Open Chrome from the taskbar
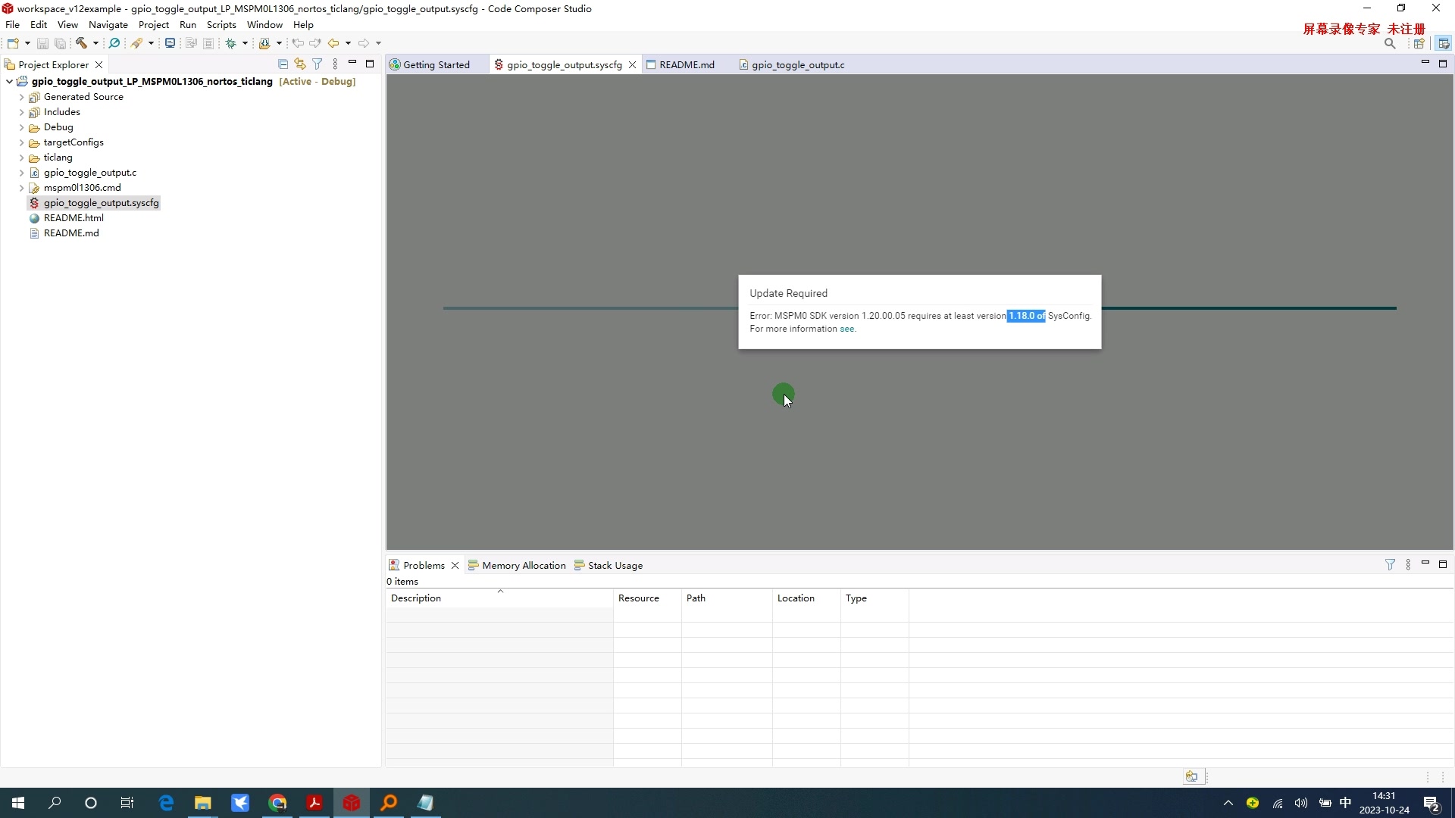The width and height of the screenshot is (1455, 818). pyautogui.click(x=277, y=803)
